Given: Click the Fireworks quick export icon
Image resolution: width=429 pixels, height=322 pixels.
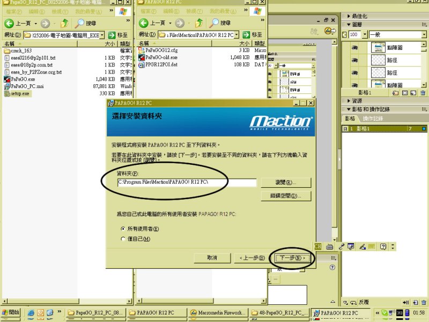Looking at the screenshot, I should [330, 31].
